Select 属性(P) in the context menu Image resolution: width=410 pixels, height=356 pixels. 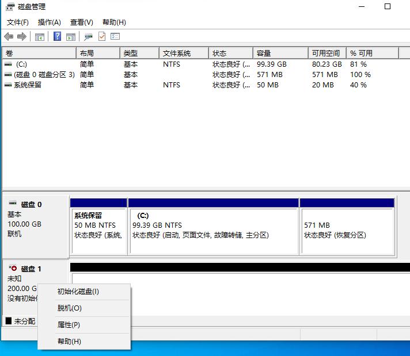83,325
